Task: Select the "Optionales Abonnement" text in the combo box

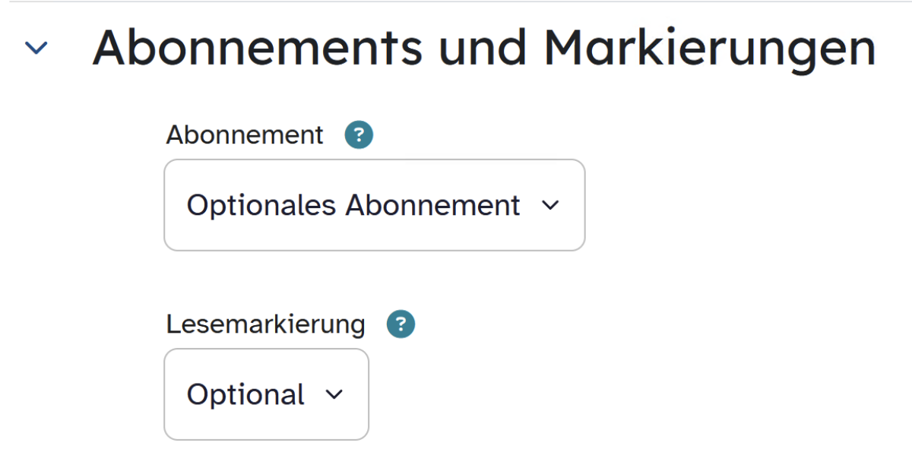Action: (353, 205)
